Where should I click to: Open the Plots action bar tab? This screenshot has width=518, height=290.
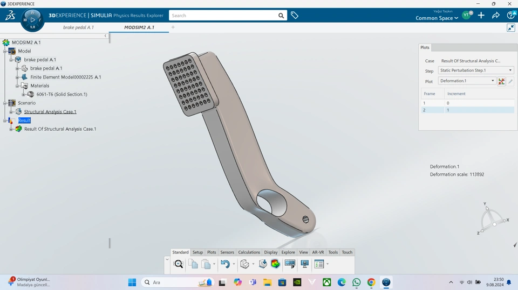click(212, 252)
